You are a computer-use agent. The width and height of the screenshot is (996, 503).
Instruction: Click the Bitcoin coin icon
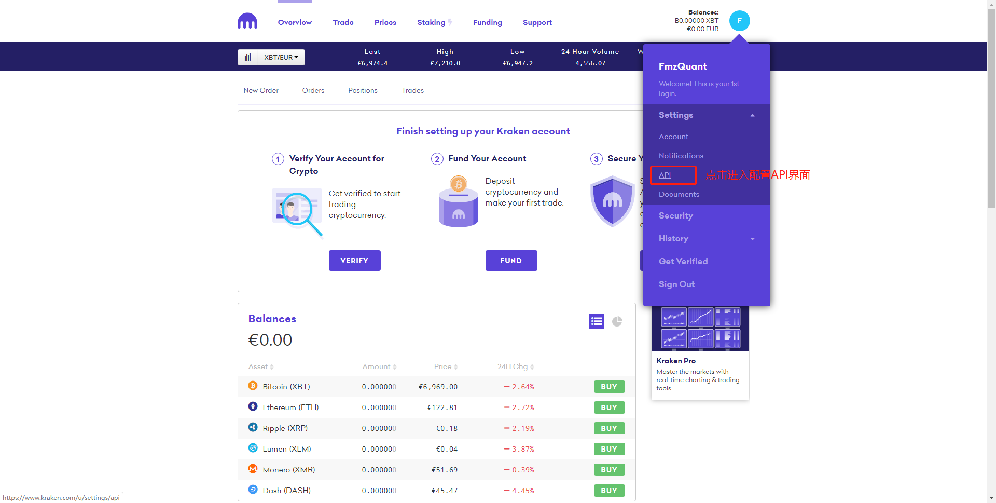tap(253, 386)
